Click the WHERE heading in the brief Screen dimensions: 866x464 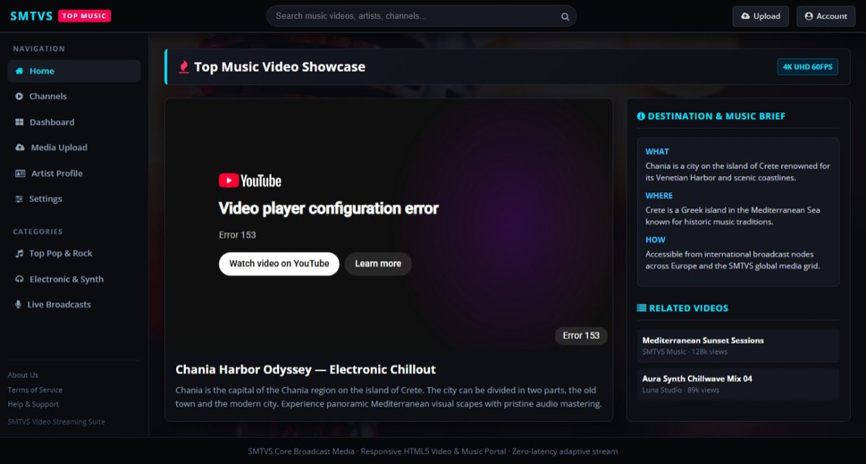[659, 196]
